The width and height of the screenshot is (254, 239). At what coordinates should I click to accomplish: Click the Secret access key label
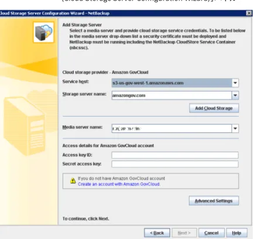point(82,164)
